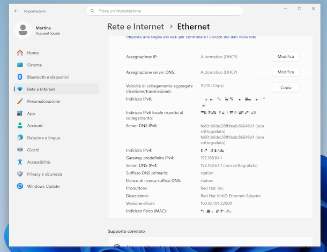Open Sistema settings section
This screenshot has width=327, height=252.
(56, 65)
